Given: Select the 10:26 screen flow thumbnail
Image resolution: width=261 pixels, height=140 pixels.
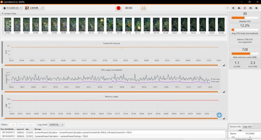Looking at the screenshot, I should pos(221,25).
